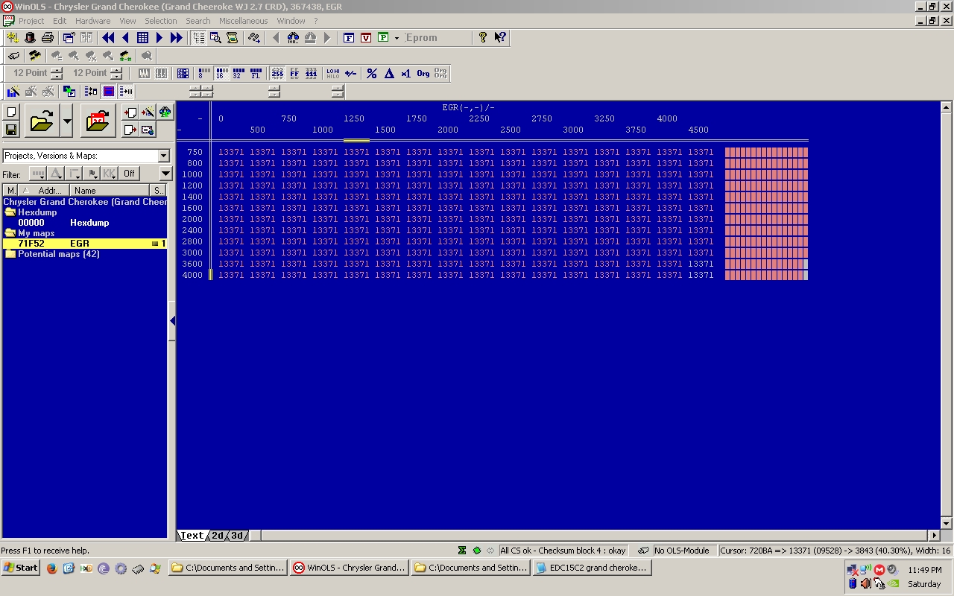Toggle the 255 decimal number display
The width and height of the screenshot is (954, 596).
click(x=277, y=73)
